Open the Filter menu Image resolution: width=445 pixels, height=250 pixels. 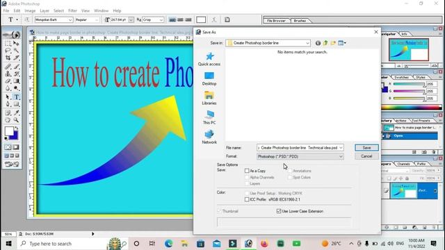click(72, 11)
